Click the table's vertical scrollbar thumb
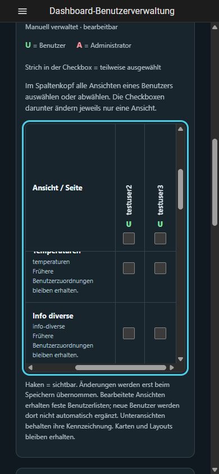Viewport: 219px width, 474px height. [x=180, y=189]
